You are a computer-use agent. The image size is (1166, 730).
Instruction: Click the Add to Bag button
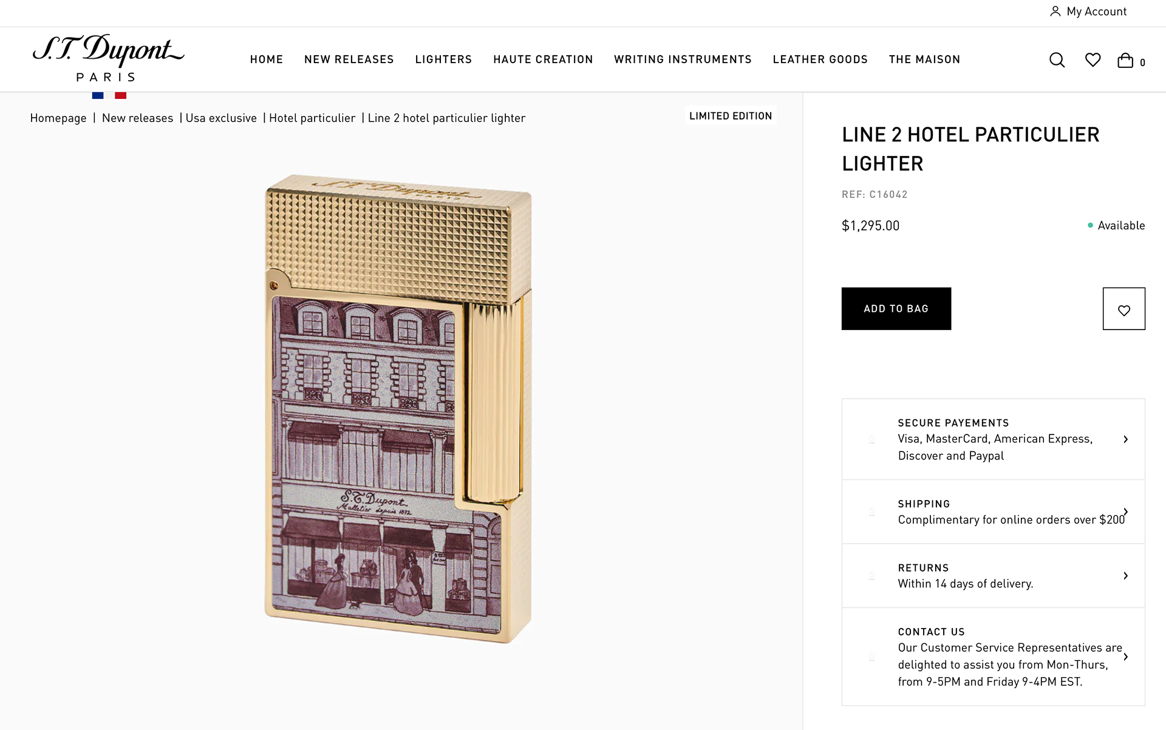pos(896,309)
